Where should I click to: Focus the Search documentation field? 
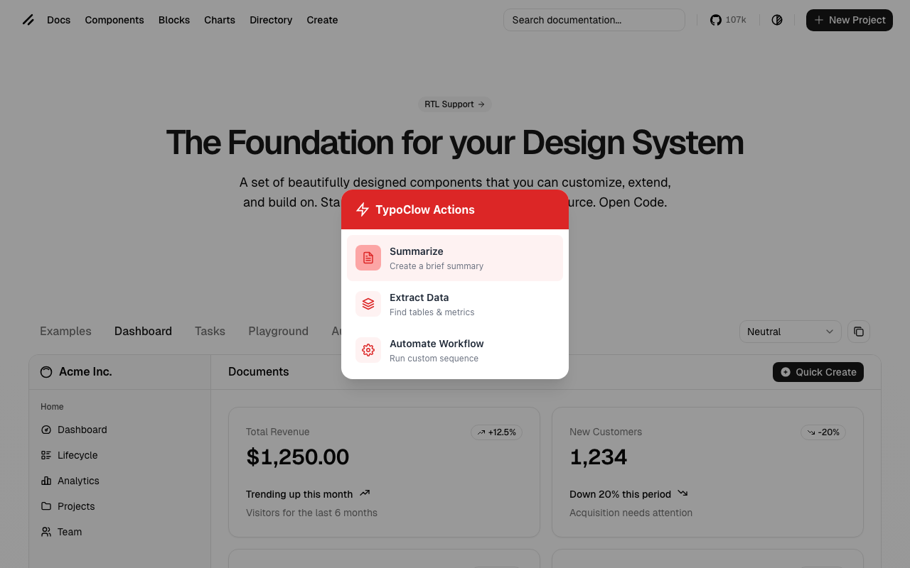[594, 20]
